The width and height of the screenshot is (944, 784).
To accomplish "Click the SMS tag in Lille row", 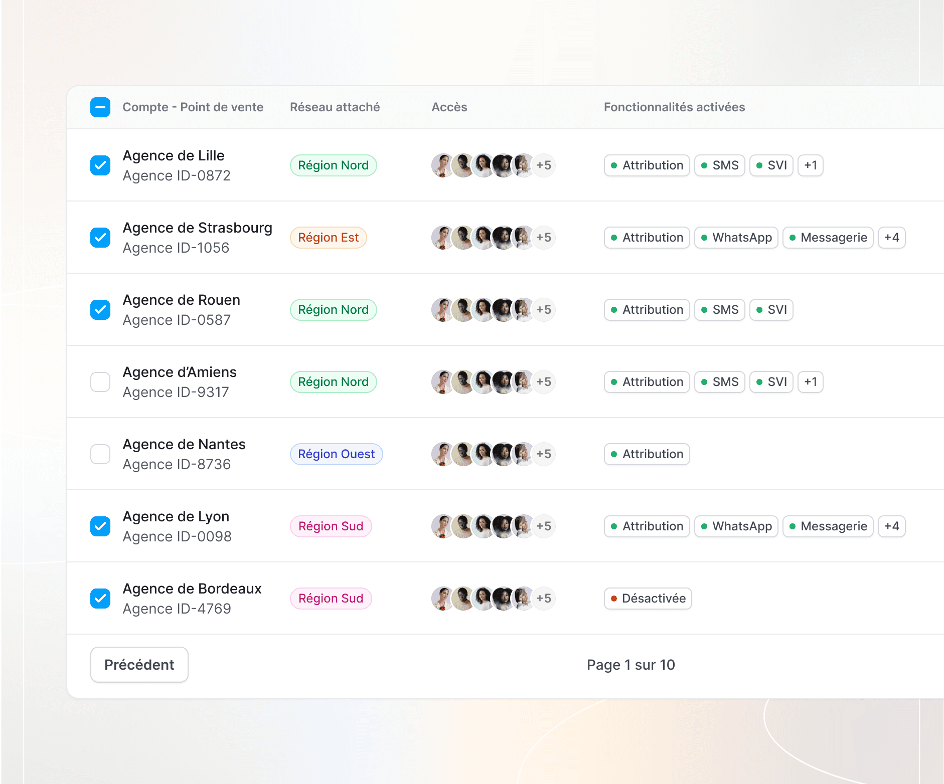I will tap(720, 165).
